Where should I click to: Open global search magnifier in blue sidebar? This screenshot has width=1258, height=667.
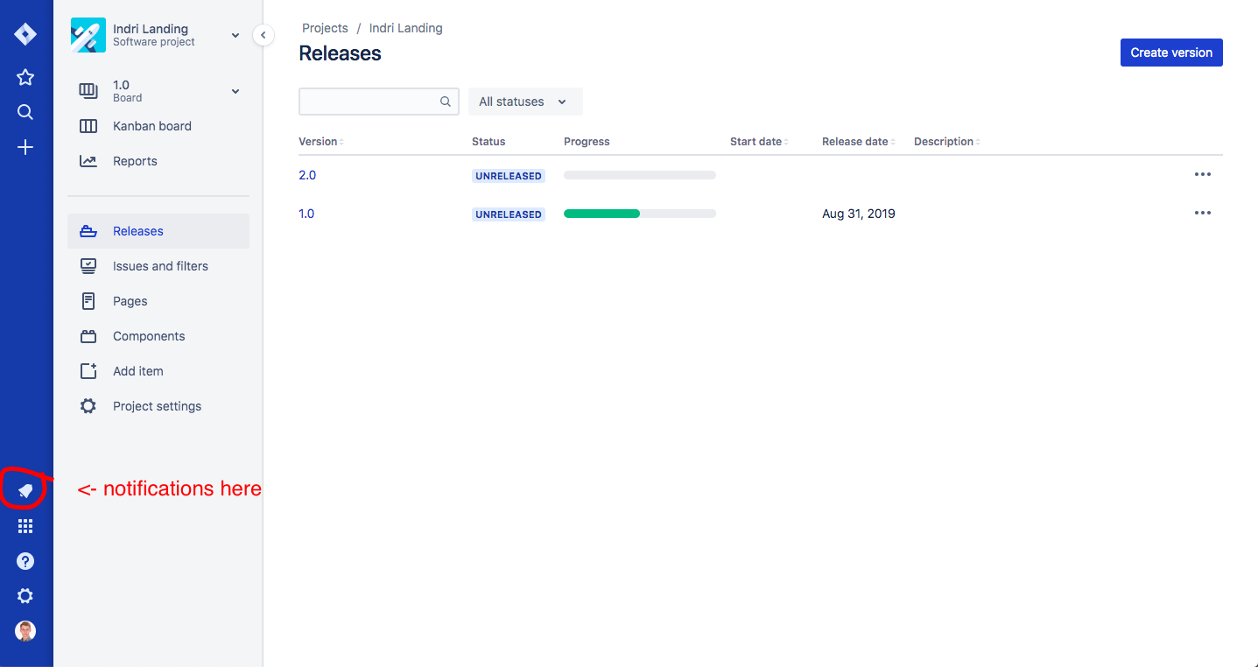click(x=25, y=112)
